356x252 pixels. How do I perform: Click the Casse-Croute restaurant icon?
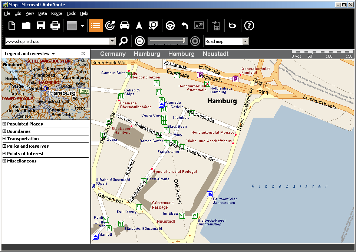(x=144, y=181)
